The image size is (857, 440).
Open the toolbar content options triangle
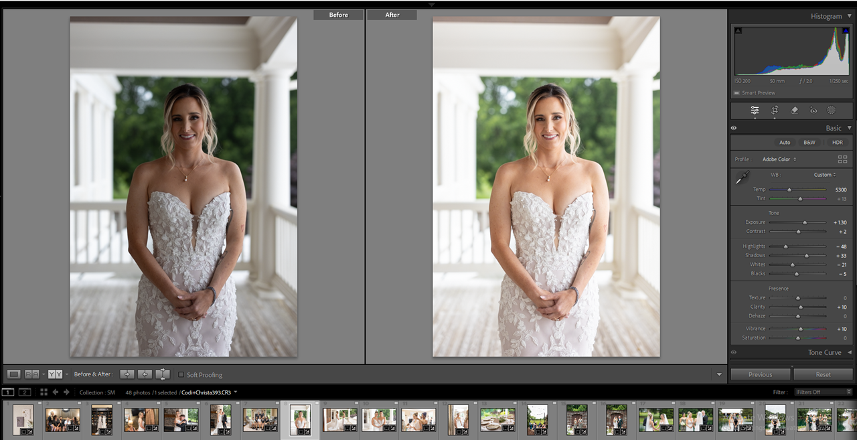[720, 374]
